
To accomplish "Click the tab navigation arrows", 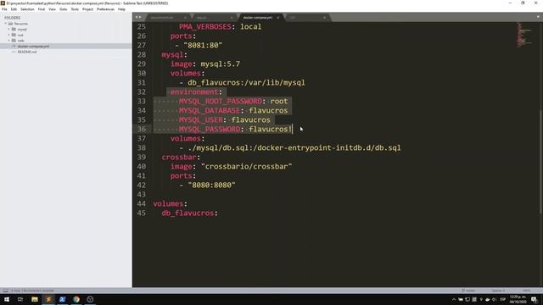I will (138, 17).
